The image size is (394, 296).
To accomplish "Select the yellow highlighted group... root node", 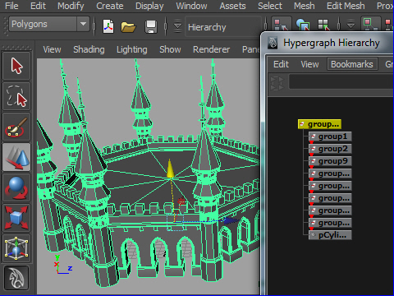I will (319, 124).
